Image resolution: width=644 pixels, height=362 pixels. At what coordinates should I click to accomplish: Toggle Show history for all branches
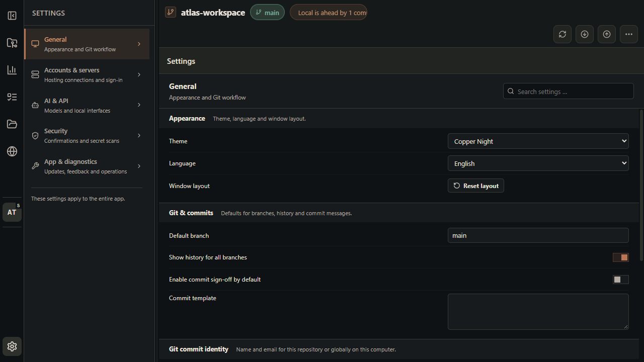point(621,257)
